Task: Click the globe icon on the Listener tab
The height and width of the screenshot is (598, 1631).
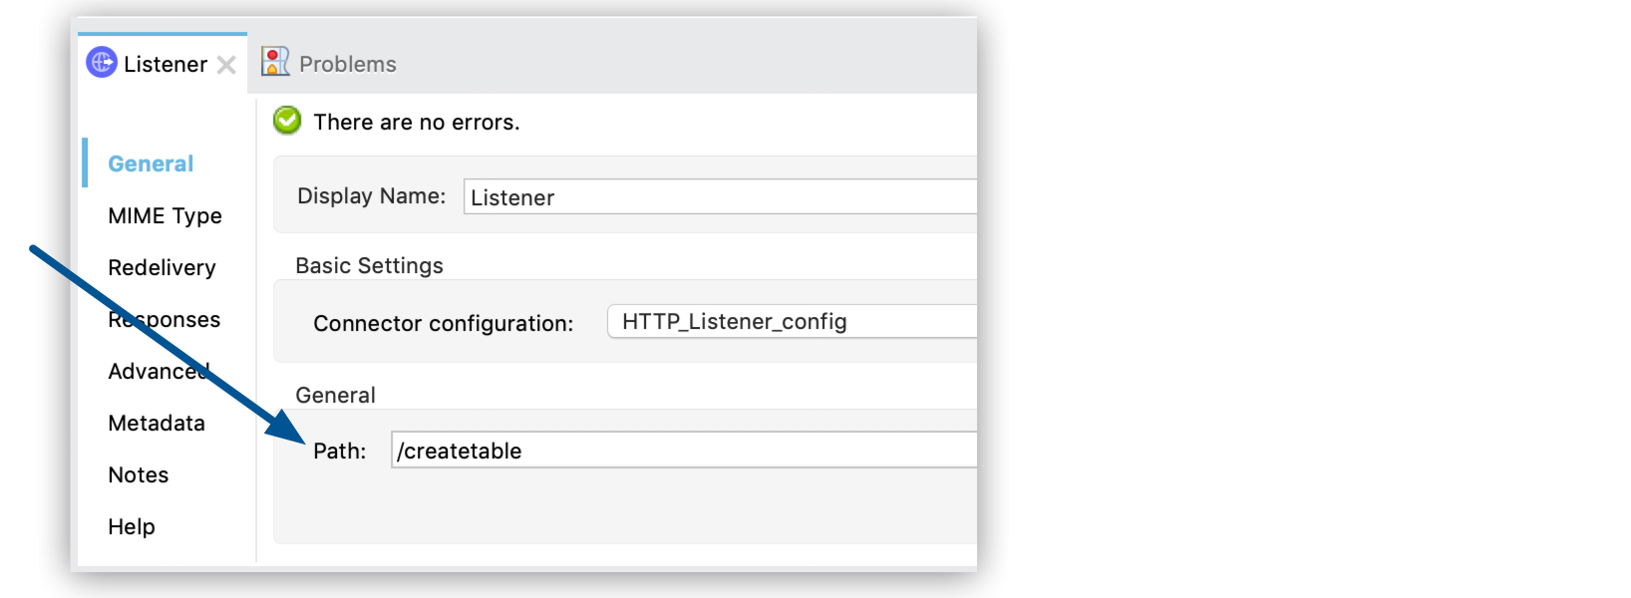Action: (103, 64)
